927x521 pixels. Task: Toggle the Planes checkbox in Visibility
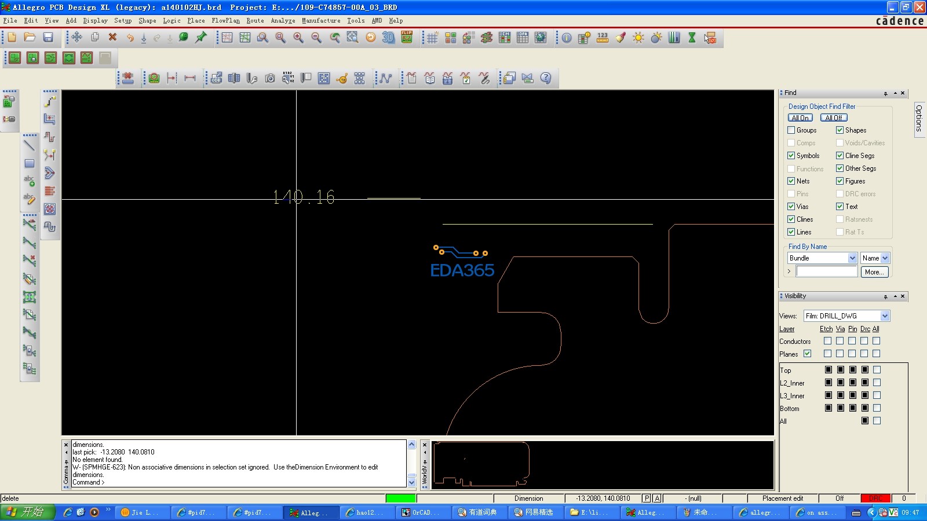[x=807, y=354]
